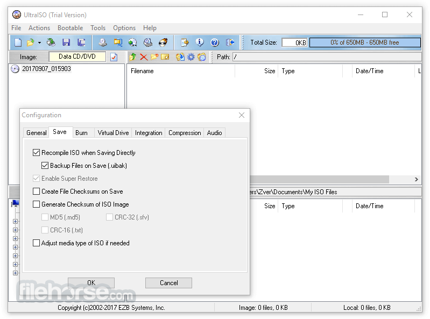Open the Data CD/DVD image type selector
Screen dimensions: 430x319
pos(77,56)
